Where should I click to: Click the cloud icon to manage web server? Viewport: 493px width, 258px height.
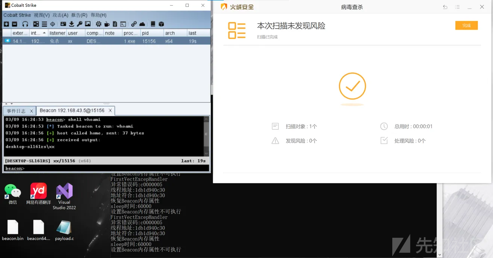click(142, 24)
